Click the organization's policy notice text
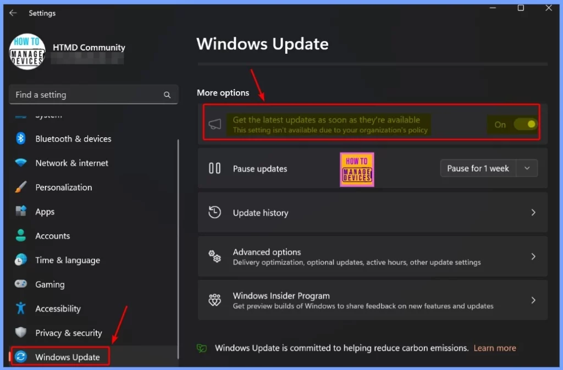The width and height of the screenshot is (563, 370). [330, 130]
